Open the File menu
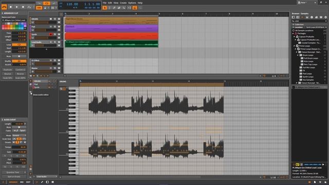 point(104,3)
